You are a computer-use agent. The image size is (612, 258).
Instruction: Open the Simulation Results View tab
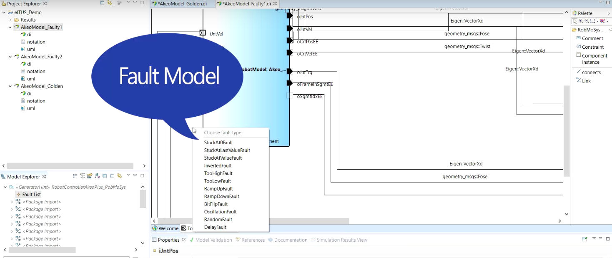(x=341, y=240)
